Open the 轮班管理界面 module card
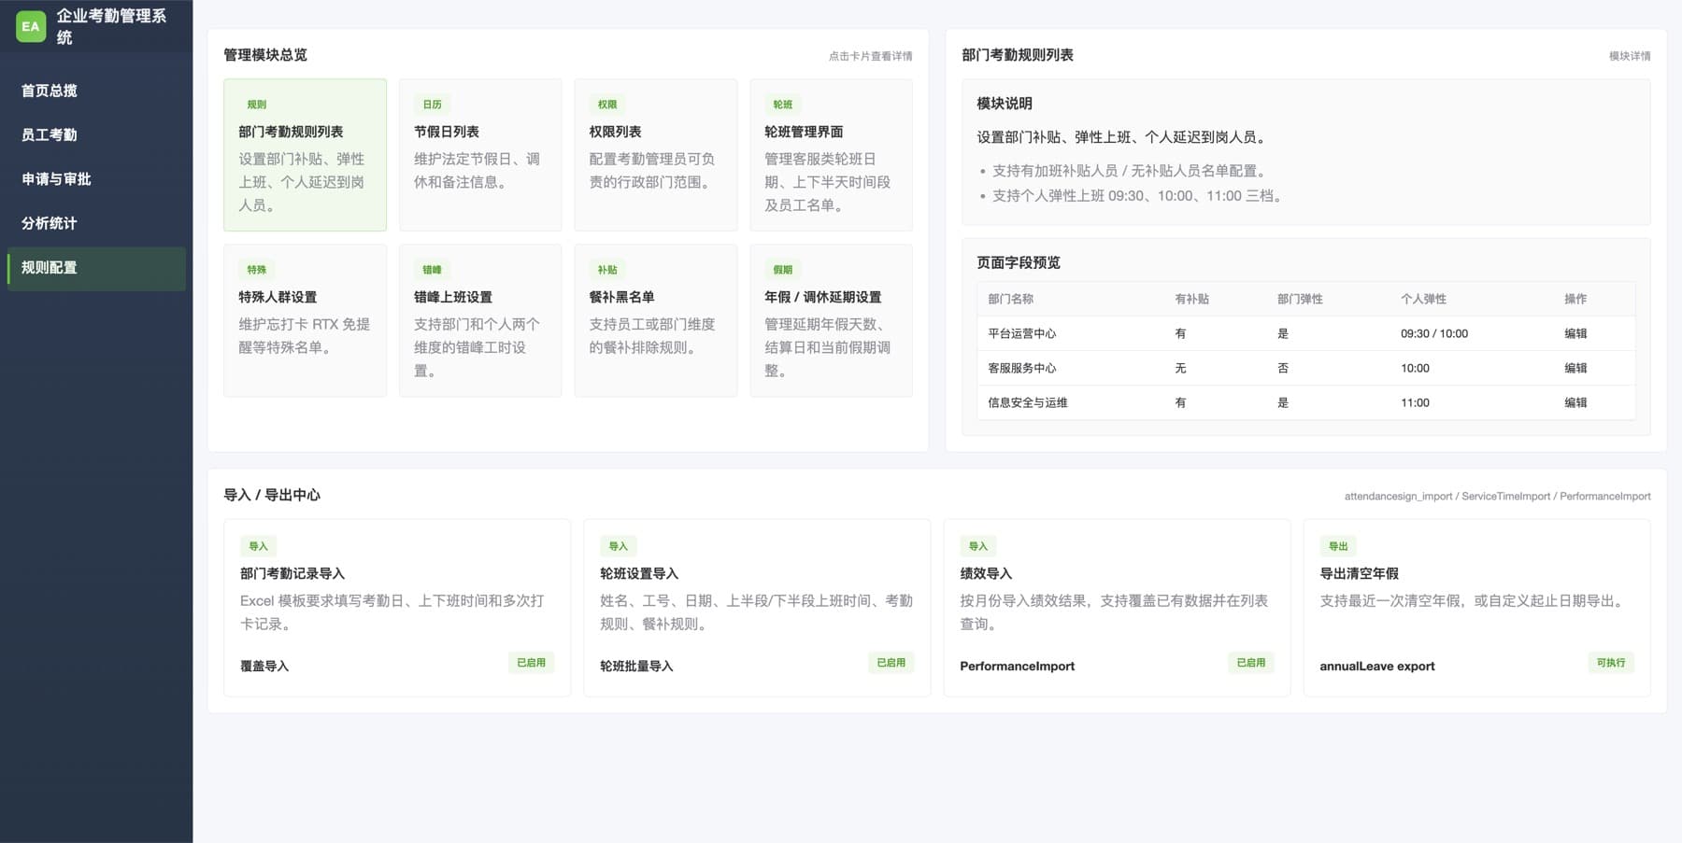The image size is (1682, 843). pyautogui.click(x=831, y=155)
